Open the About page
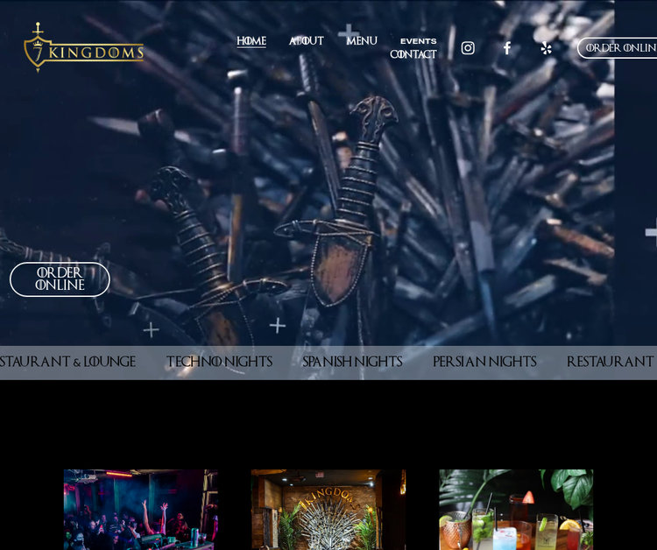 point(306,41)
